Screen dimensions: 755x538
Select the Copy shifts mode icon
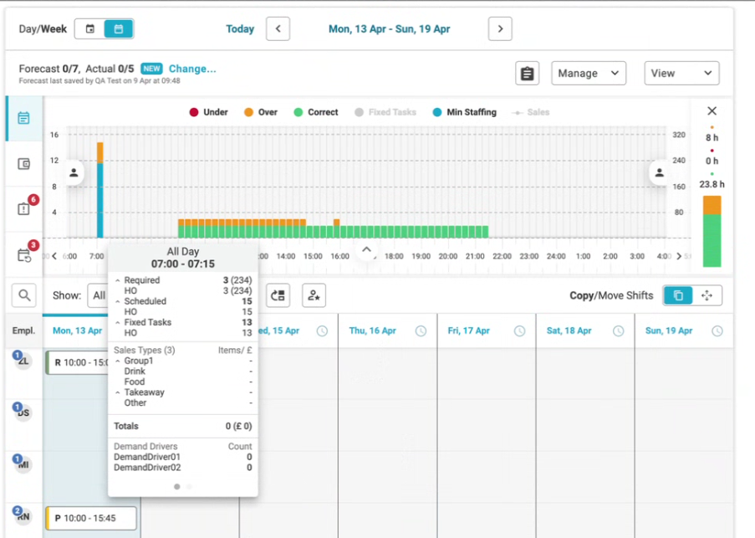(678, 295)
